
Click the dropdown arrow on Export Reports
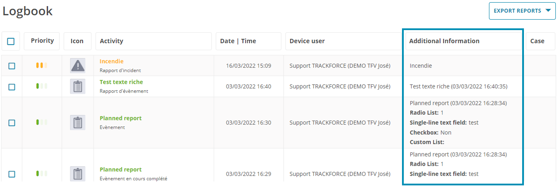pyautogui.click(x=548, y=10)
